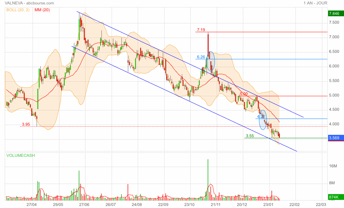Click the 22/09 date label

click(163, 205)
